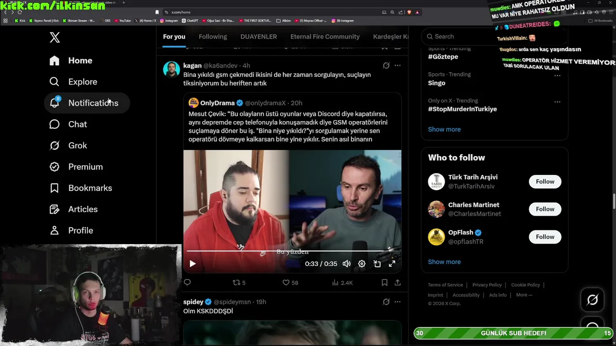This screenshot has width=616, height=346.
Task: Switch to the Following tab
Action: [x=213, y=37]
